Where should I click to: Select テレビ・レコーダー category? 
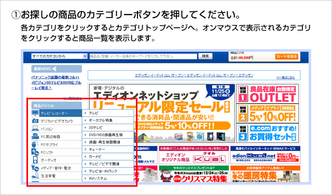coord(57,113)
